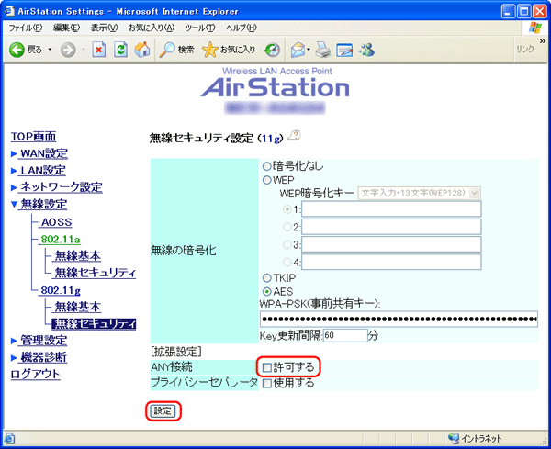Image resolution: width=551 pixels, height=449 pixels.
Task: Open the お気に入り(A) menu
Action: tap(152, 28)
